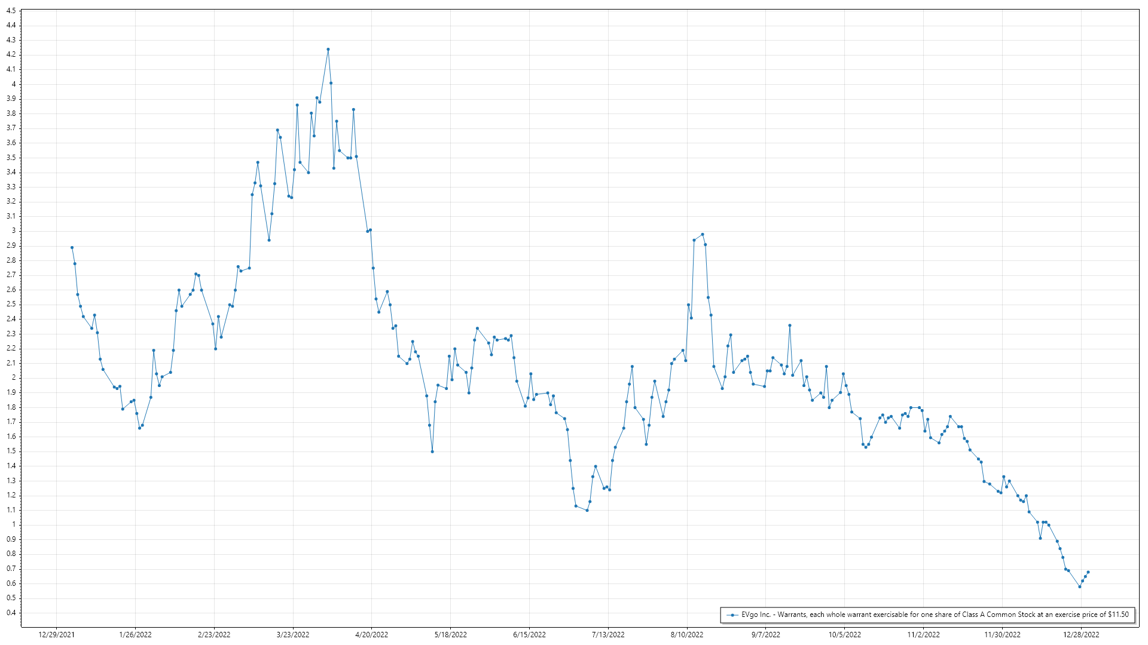The height and width of the screenshot is (645, 1148).
Task: Click the EVgo Inc. Warrants legend text
Action: [x=935, y=615]
